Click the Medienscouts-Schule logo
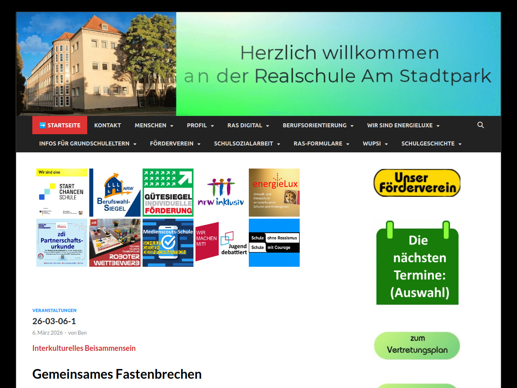 [168, 242]
